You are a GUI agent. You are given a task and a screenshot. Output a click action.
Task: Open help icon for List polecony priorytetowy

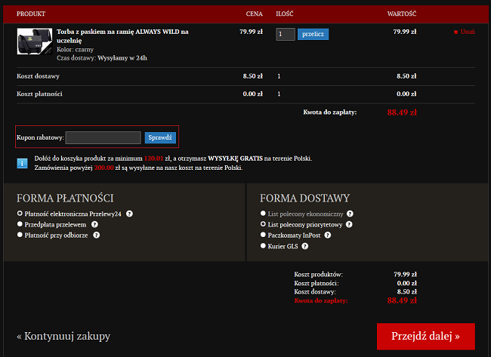(x=349, y=224)
